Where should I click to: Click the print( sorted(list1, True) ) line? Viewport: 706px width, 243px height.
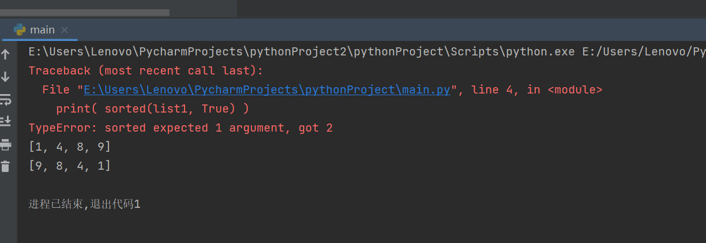click(153, 109)
